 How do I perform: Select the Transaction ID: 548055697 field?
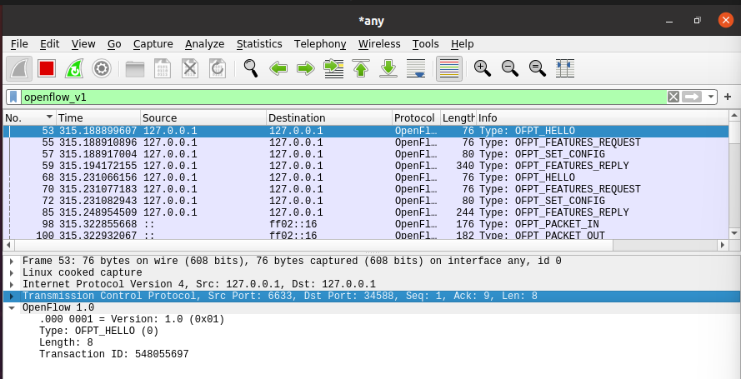click(x=114, y=354)
